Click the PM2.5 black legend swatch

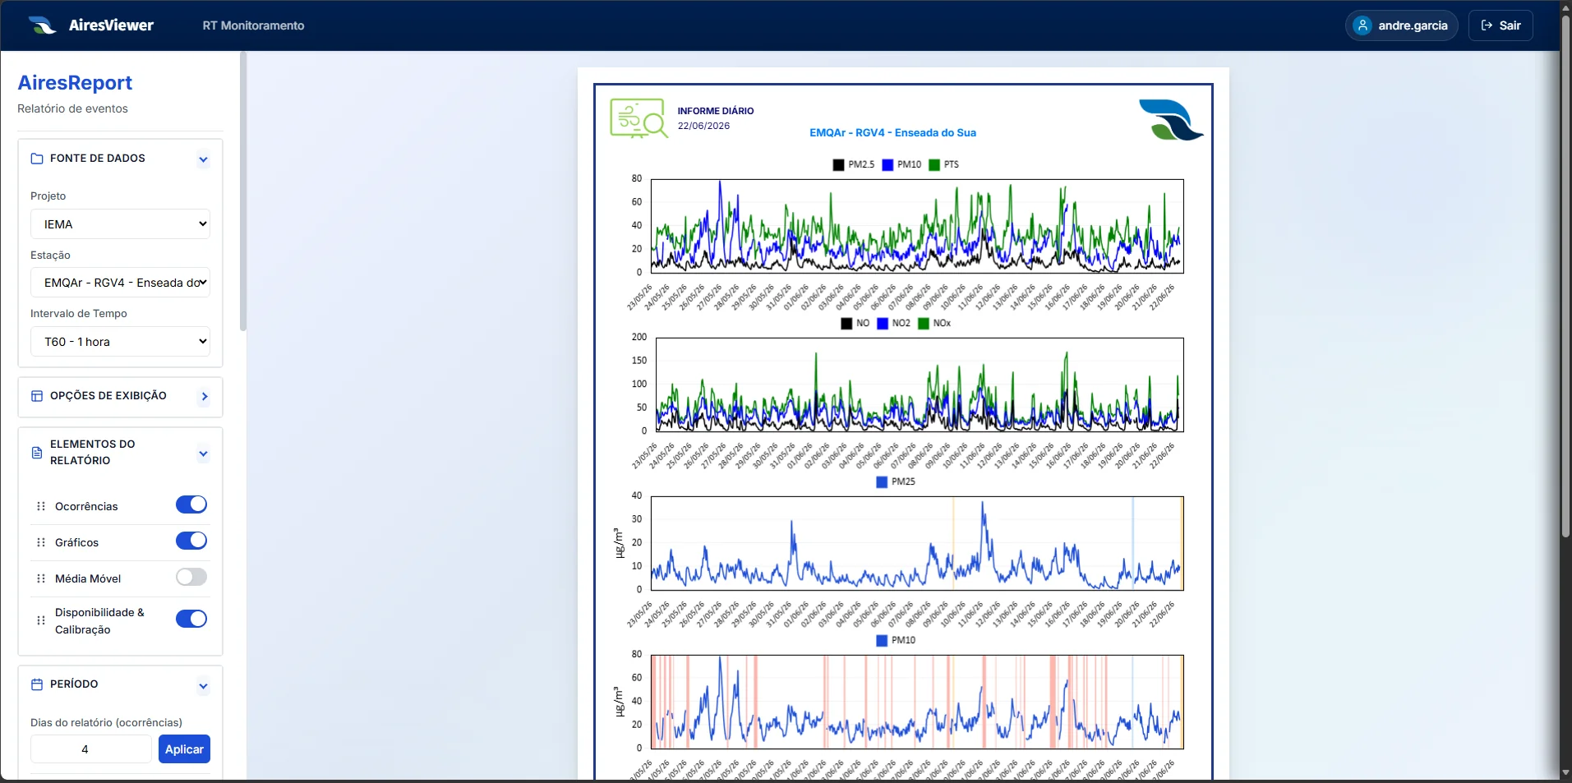pyautogui.click(x=838, y=165)
